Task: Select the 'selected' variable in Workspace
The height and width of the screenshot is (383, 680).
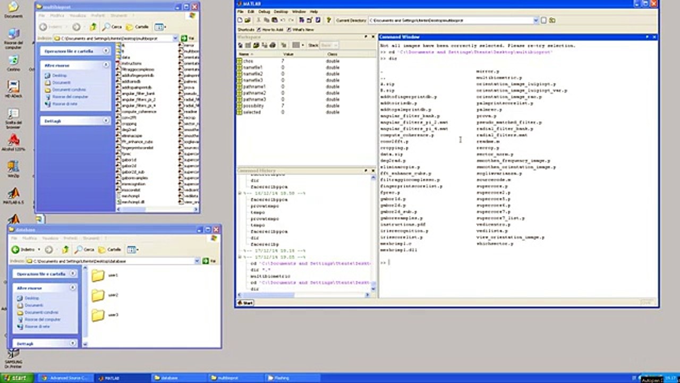Action: [251, 112]
